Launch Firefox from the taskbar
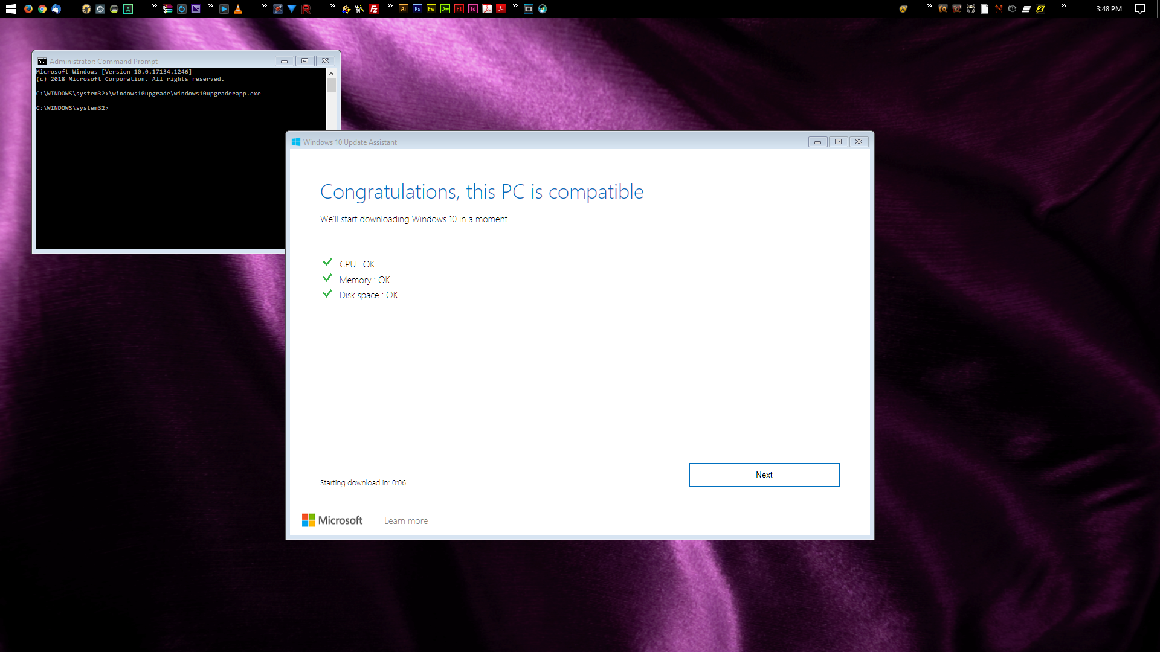 tap(28, 9)
